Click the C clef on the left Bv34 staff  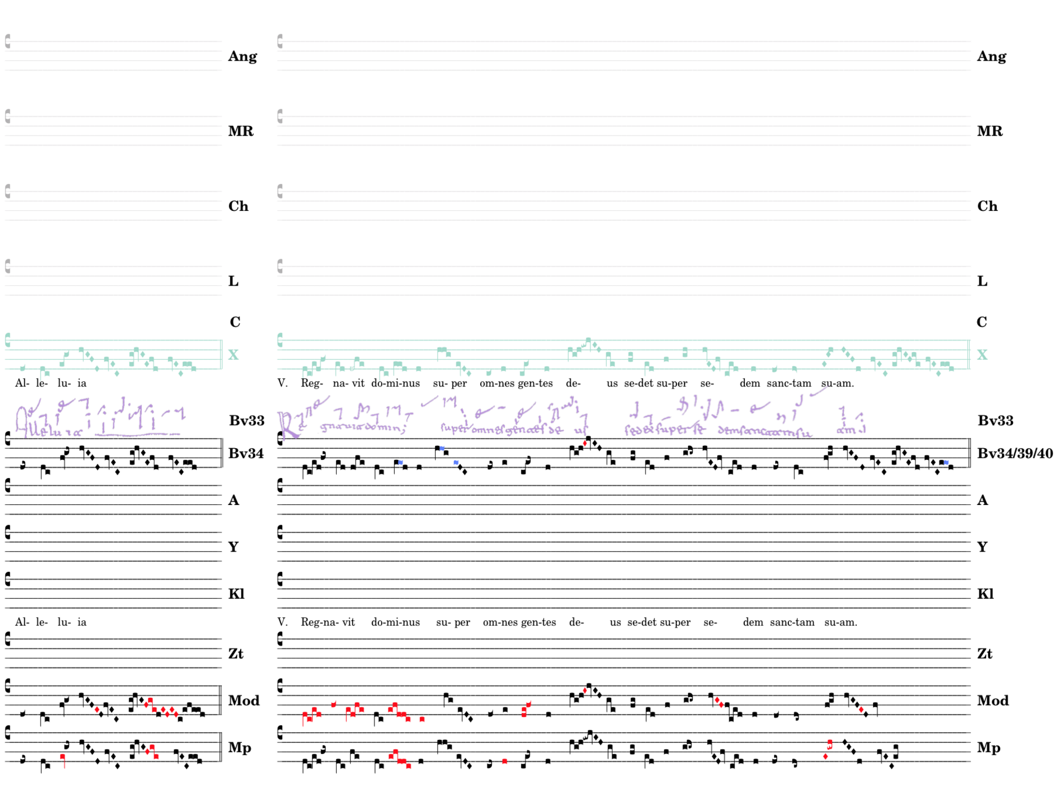click(x=8, y=439)
